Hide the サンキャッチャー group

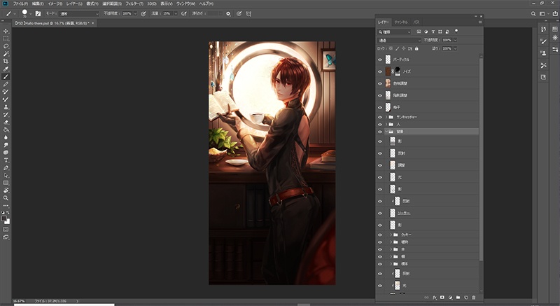pos(380,117)
